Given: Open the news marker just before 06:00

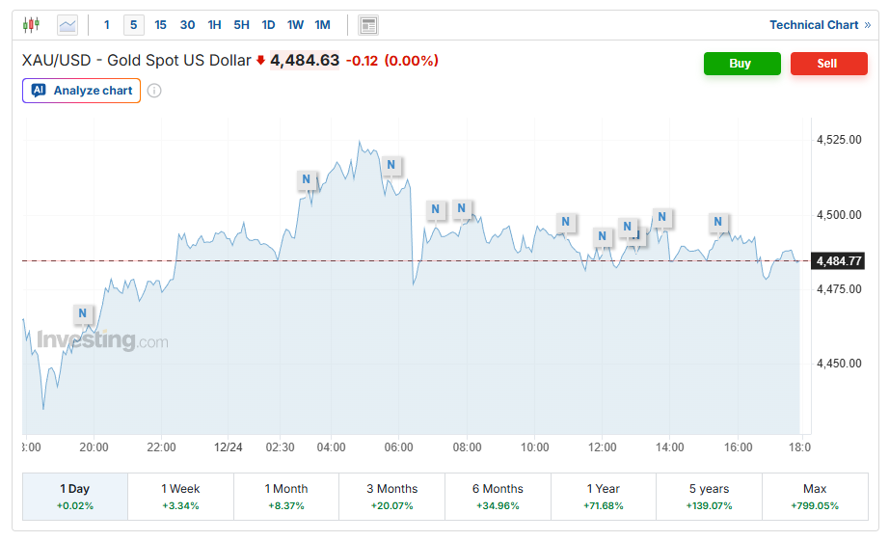Looking at the screenshot, I should (391, 165).
